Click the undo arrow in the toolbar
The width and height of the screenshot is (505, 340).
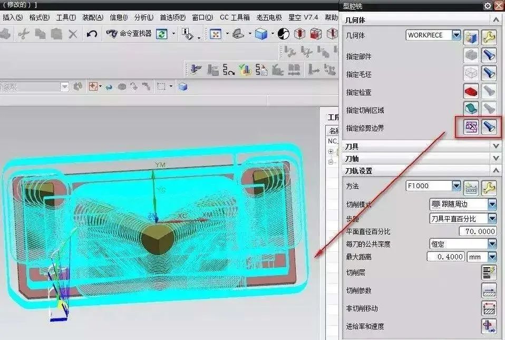pos(92,34)
